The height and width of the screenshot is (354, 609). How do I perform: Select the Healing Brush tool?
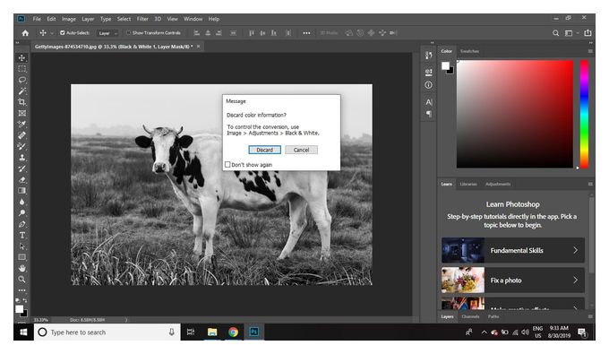[22, 135]
